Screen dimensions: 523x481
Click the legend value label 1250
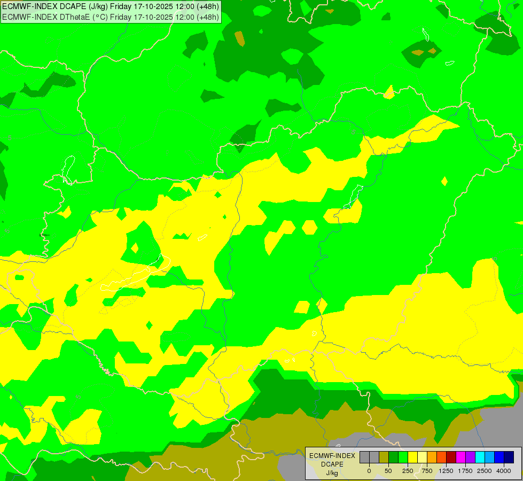point(446,471)
